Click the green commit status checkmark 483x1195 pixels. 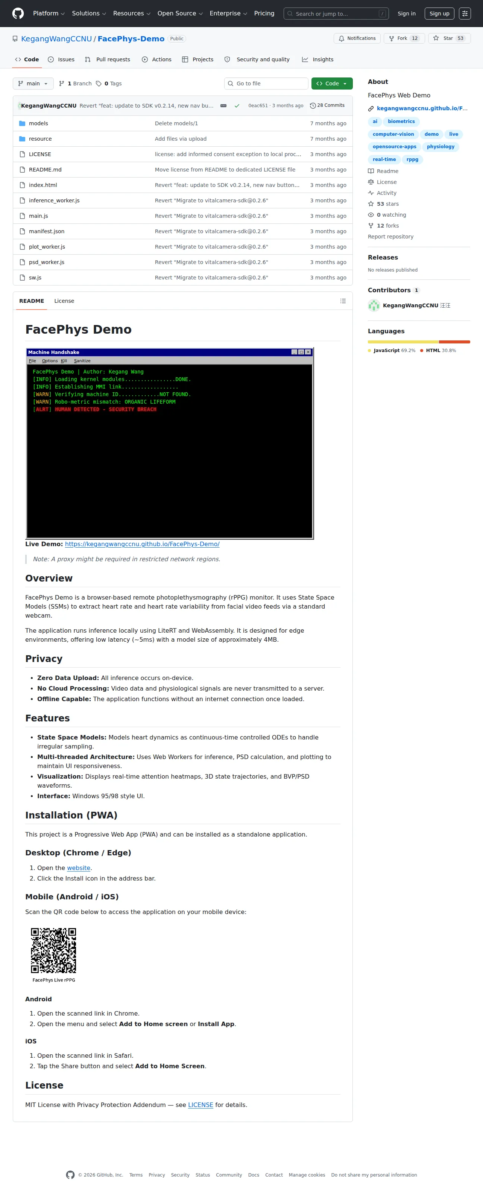click(237, 106)
